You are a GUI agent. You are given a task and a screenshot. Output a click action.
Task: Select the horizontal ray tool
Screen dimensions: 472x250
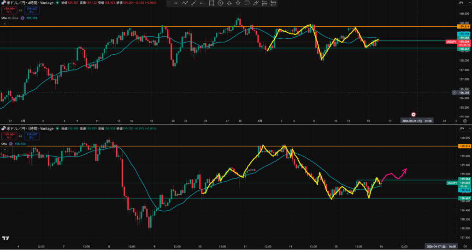[203, 3]
